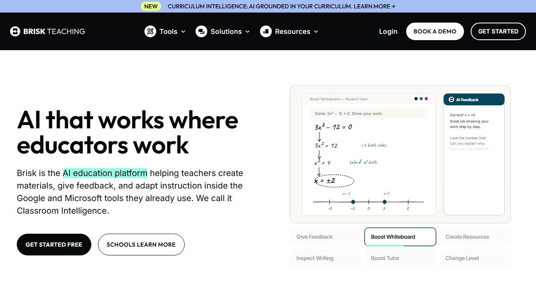Select the Give Feedback tab
The width and height of the screenshot is (536, 301).
click(x=326, y=237)
